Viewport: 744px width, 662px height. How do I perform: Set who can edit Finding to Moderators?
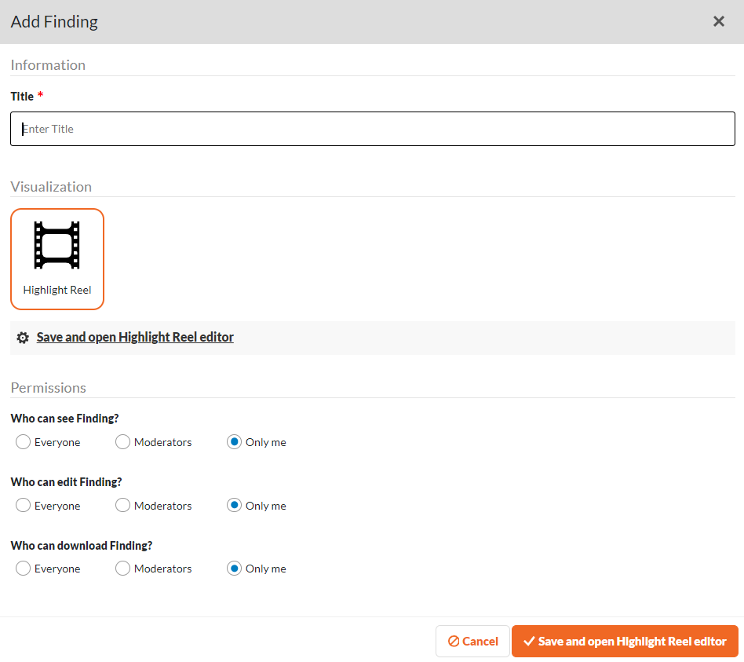122,505
